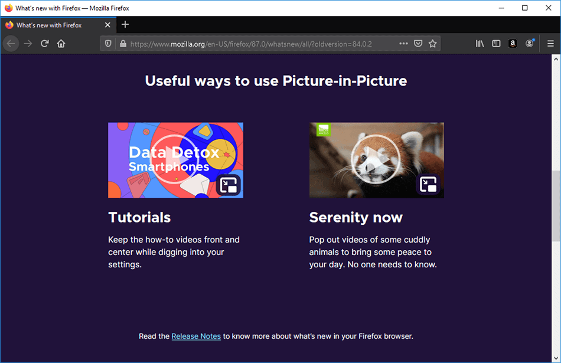Pop out red panda video in Picture-in-Picture
The width and height of the screenshot is (561, 363).
(x=428, y=185)
